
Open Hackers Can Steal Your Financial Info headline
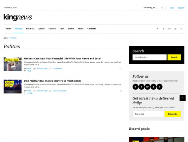tap(62, 58)
